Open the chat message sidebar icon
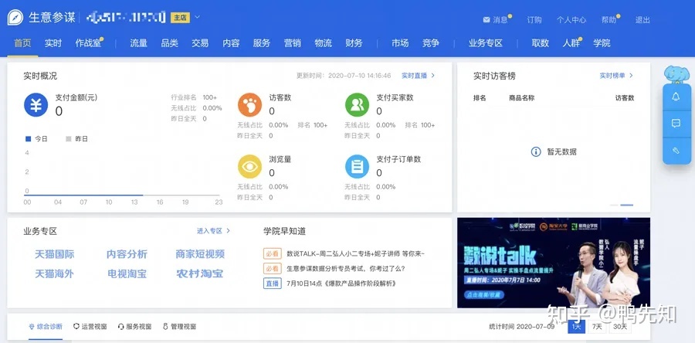Image resolution: width=695 pixels, height=343 pixels. (676, 124)
